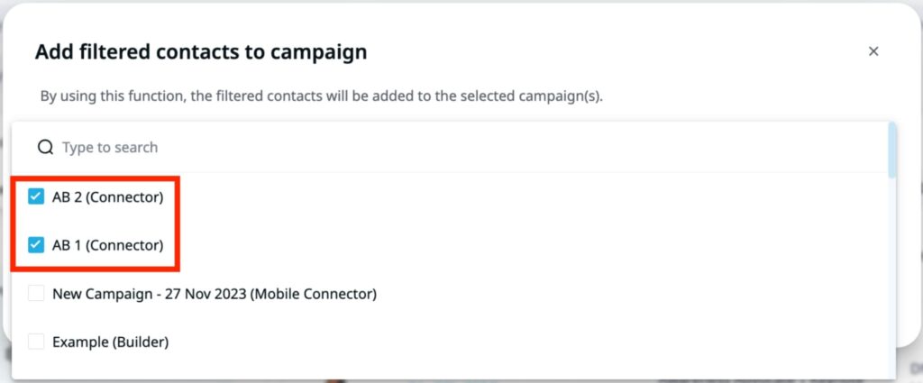Click the blue checkmark beside AB 1
The image size is (923, 383).
(36, 245)
